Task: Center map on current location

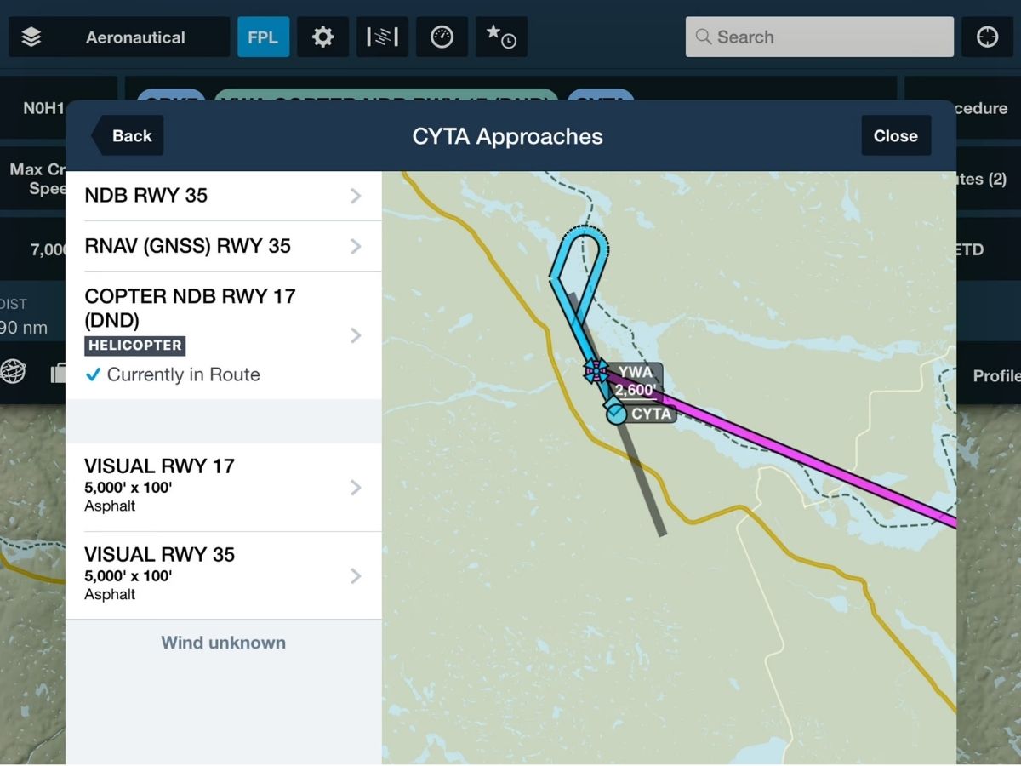Action: pyautogui.click(x=987, y=37)
